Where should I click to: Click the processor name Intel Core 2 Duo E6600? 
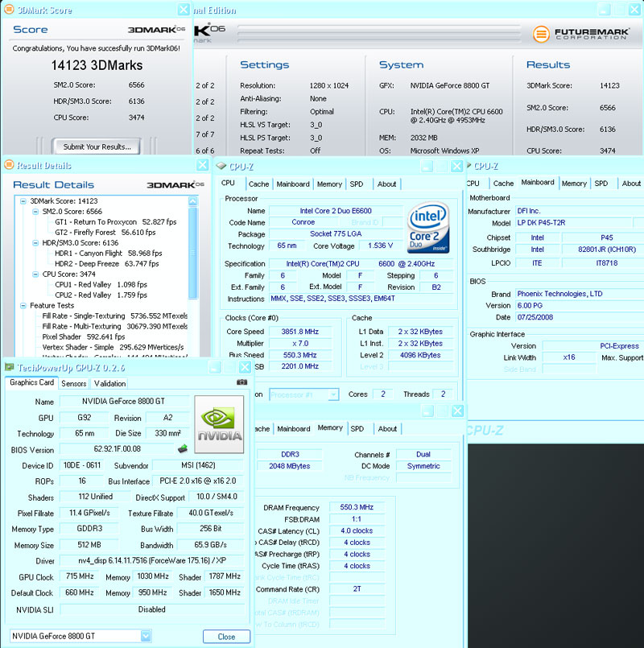point(336,211)
